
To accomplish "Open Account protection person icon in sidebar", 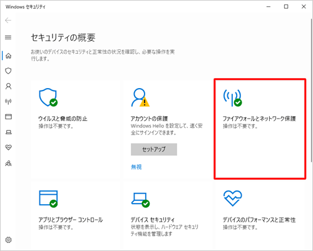I will [x=8, y=86].
